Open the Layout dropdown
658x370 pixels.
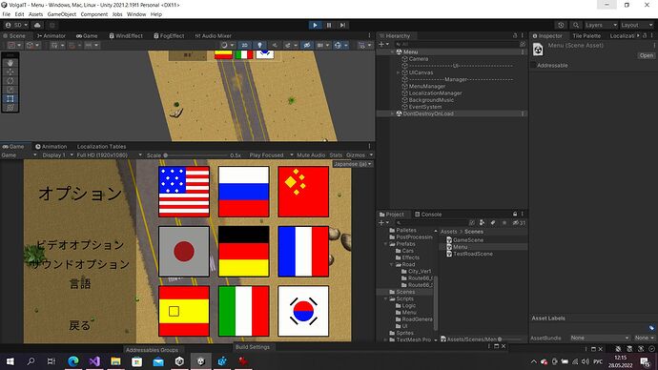click(637, 25)
